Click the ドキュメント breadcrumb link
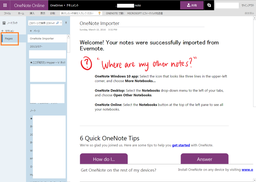The image size is (256, 182). tap(72, 5)
